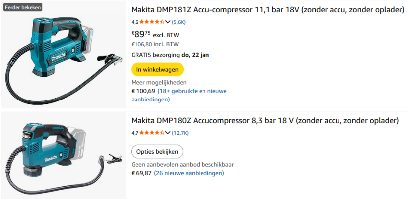Viewport: 407px width, 199px height.
Task: Open the Makita DMP180Z product title link
Action: [x=265, y=121]
